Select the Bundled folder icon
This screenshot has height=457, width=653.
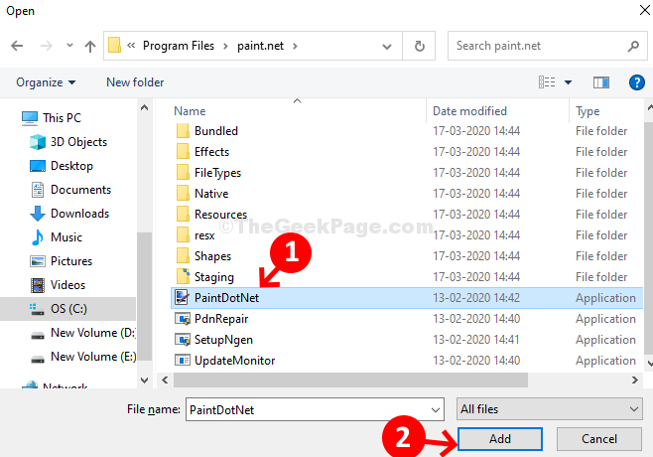point(183,131)
